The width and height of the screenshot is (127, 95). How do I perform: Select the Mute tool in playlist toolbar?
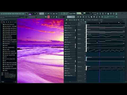pyautogui.click(x=75, y=20)
